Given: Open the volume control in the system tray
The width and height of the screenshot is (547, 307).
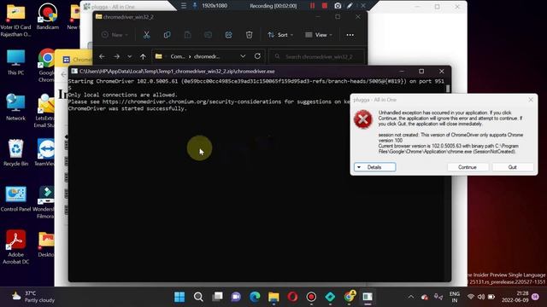Looking at the screenshot, I should 481,297.
